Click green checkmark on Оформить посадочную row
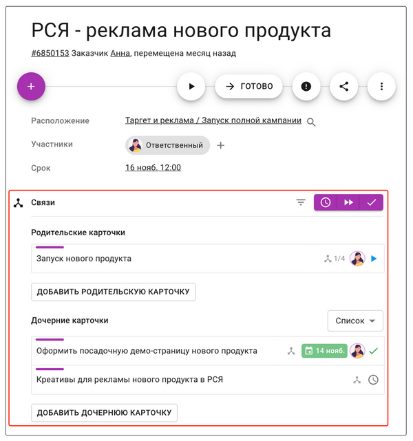 point(373,351)
